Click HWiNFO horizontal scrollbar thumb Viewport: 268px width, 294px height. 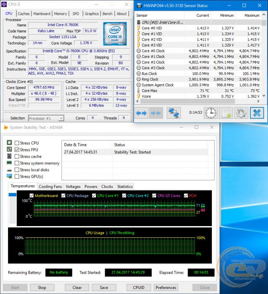(187, 101)
